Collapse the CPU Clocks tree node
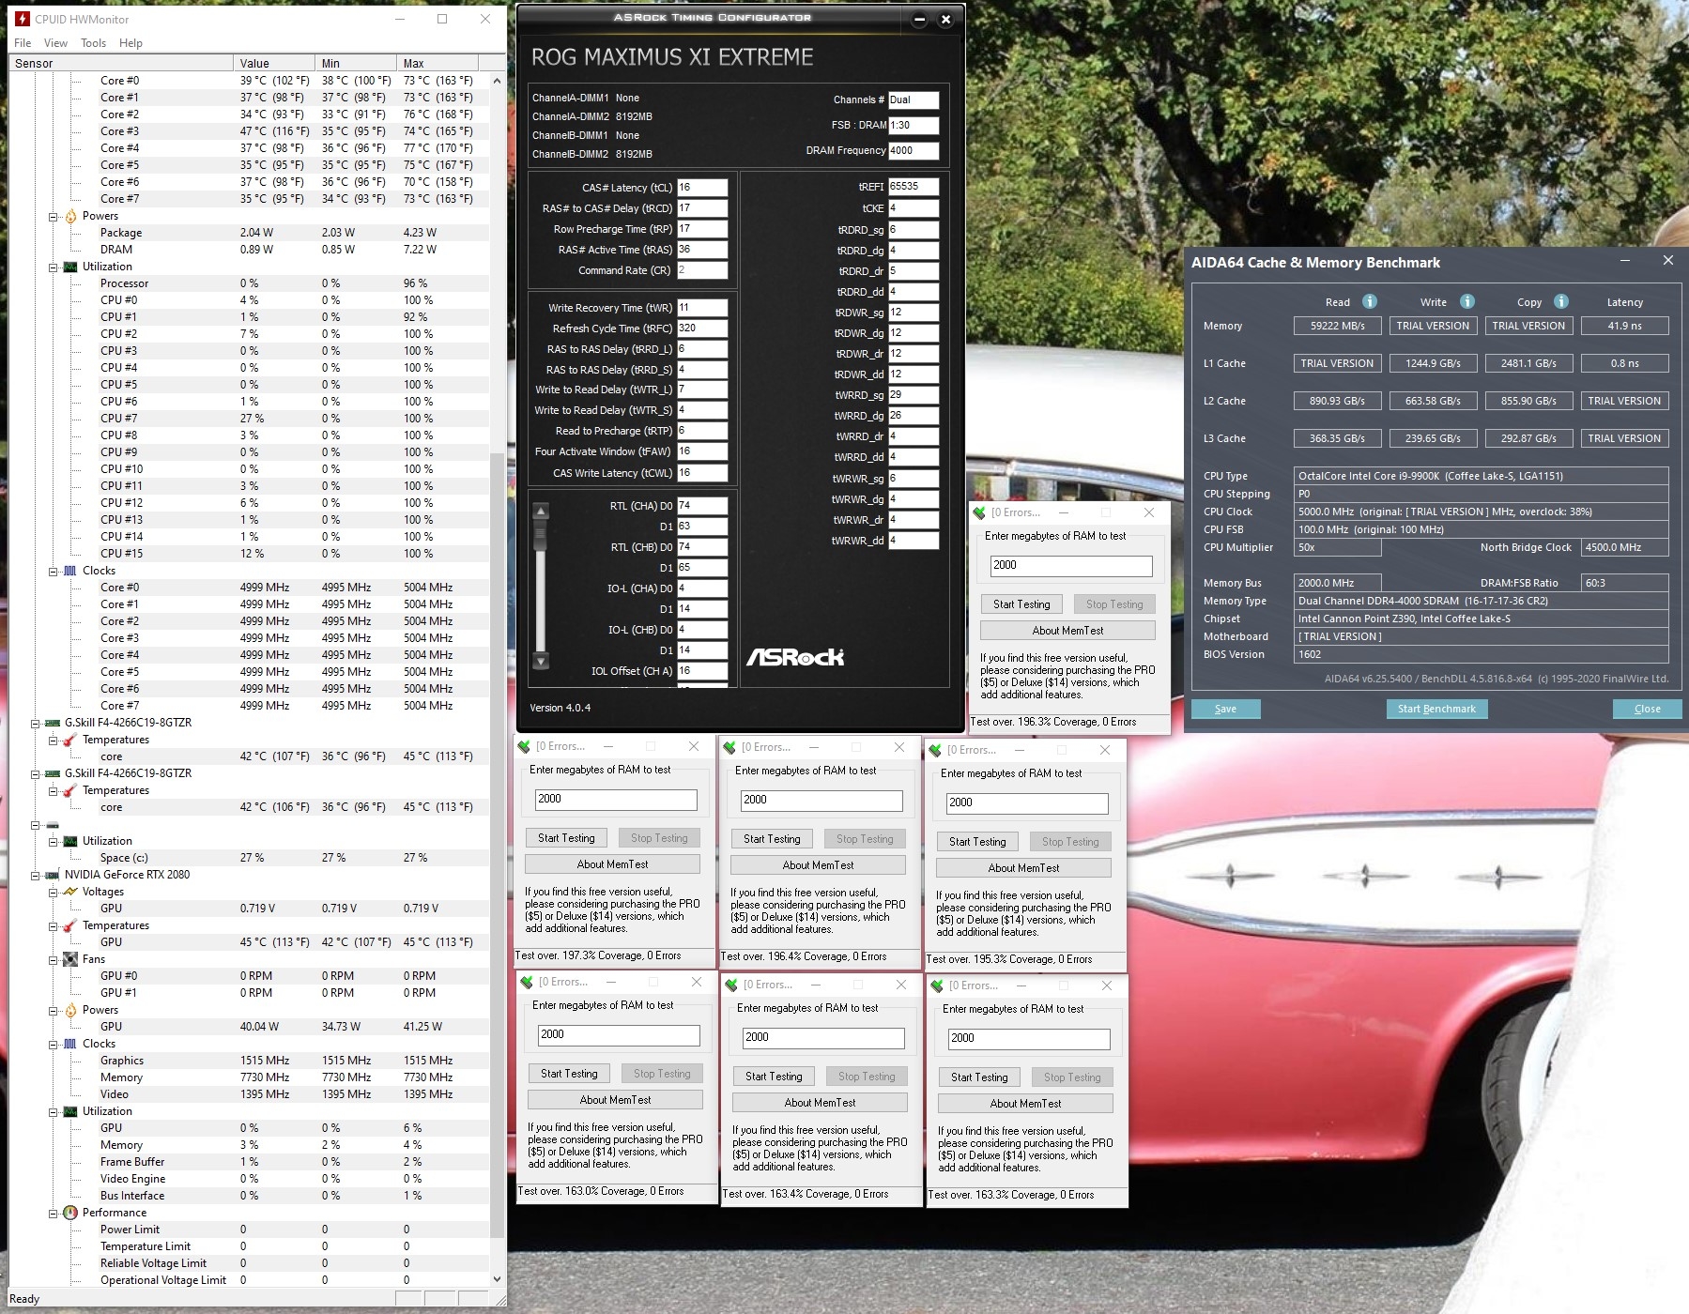Image resolution: width=1689 pixels, height=1314 pixels. 54,572
